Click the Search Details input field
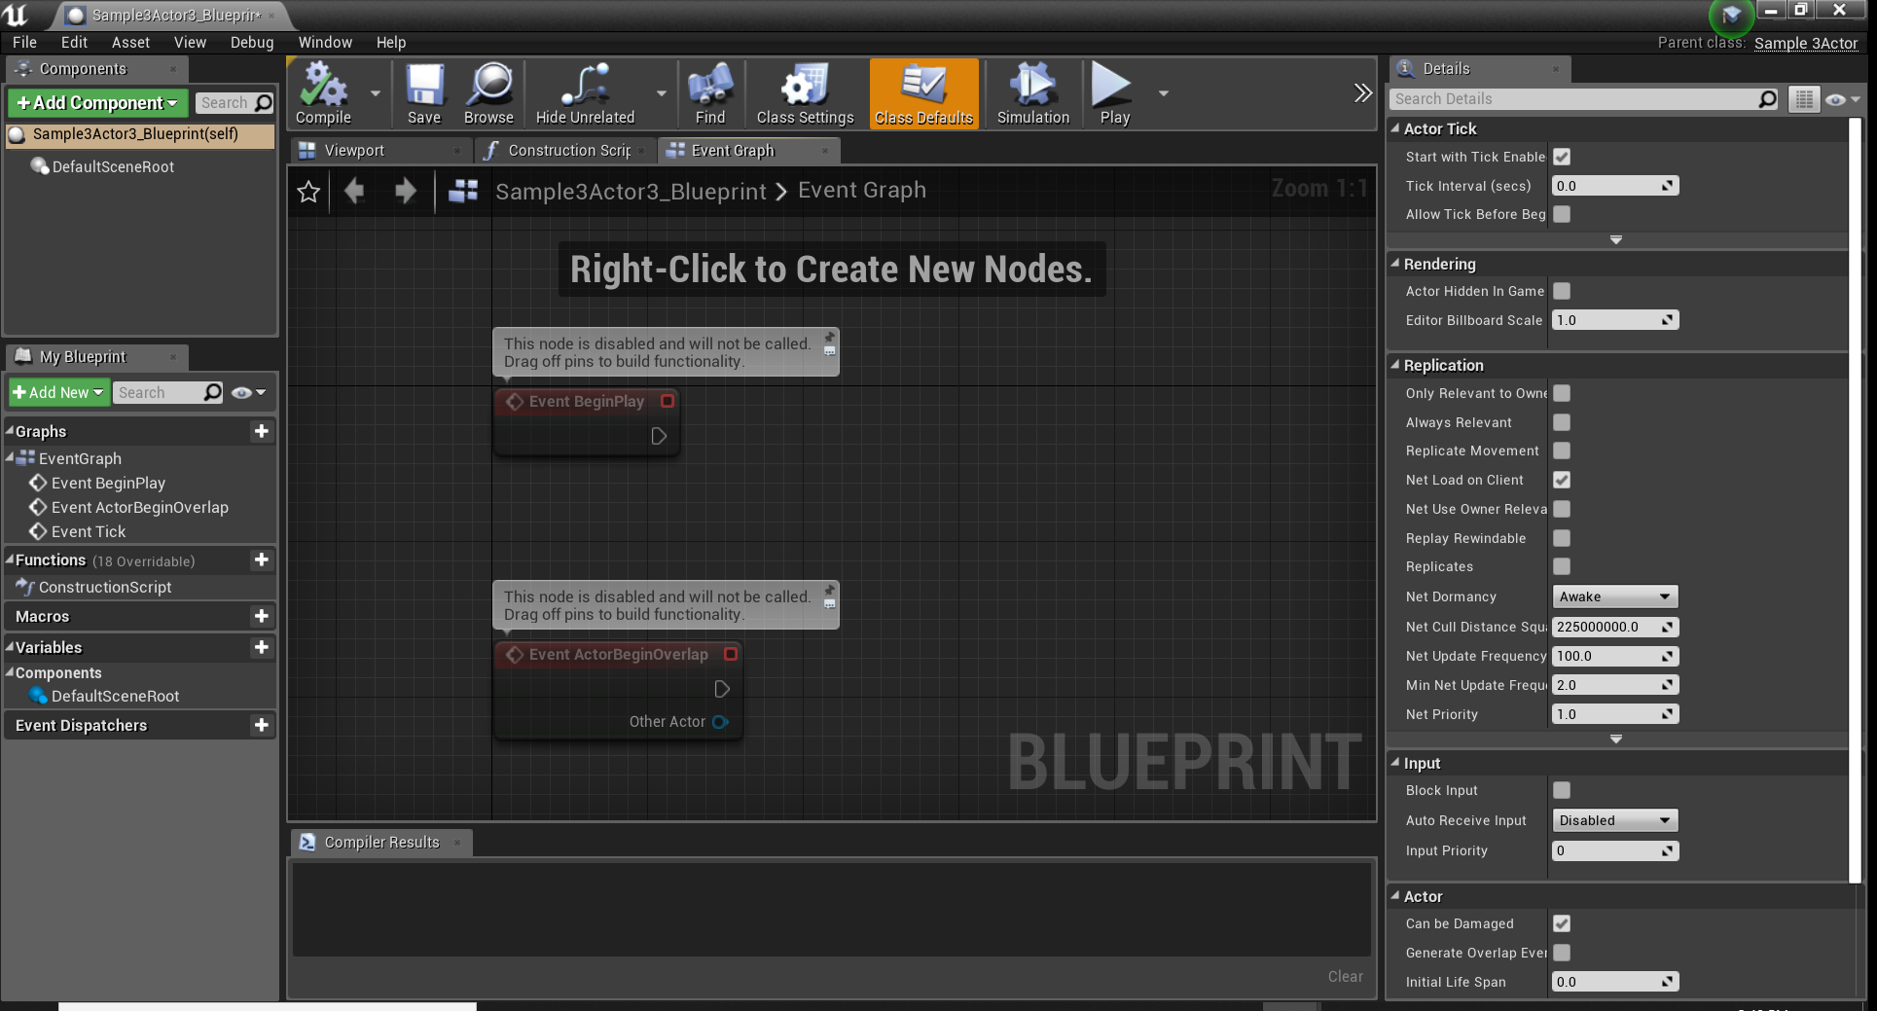 [x=1573, y=99]
